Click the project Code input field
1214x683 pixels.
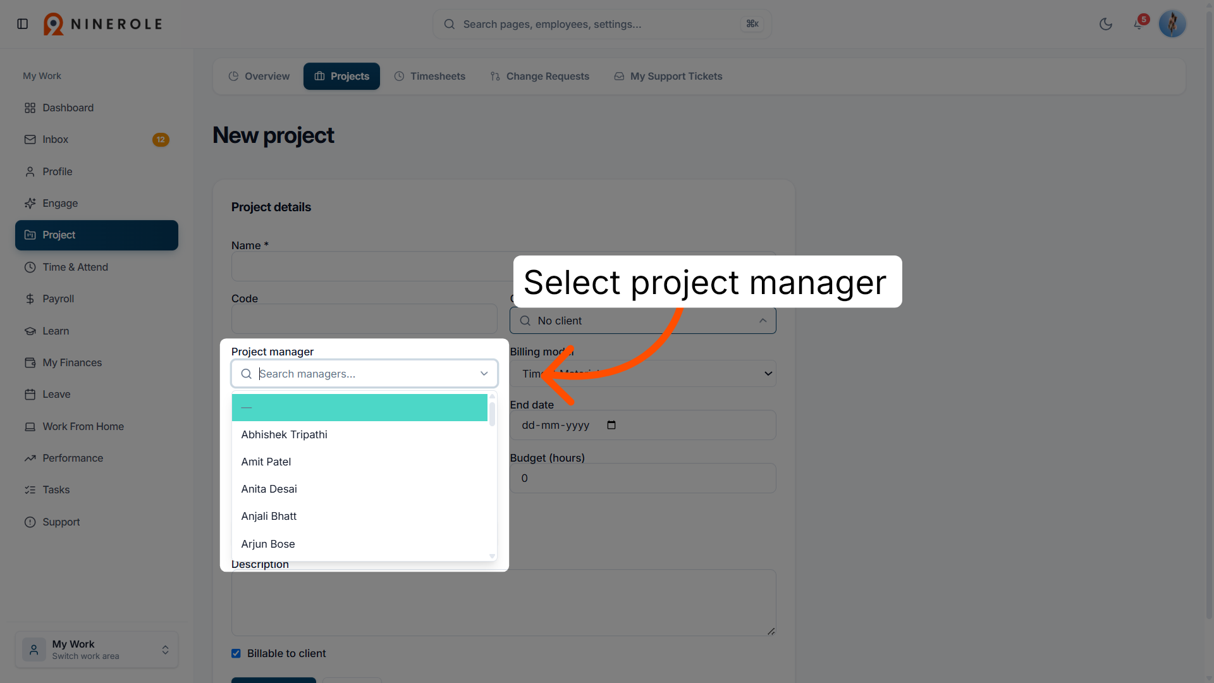point(364,319)
